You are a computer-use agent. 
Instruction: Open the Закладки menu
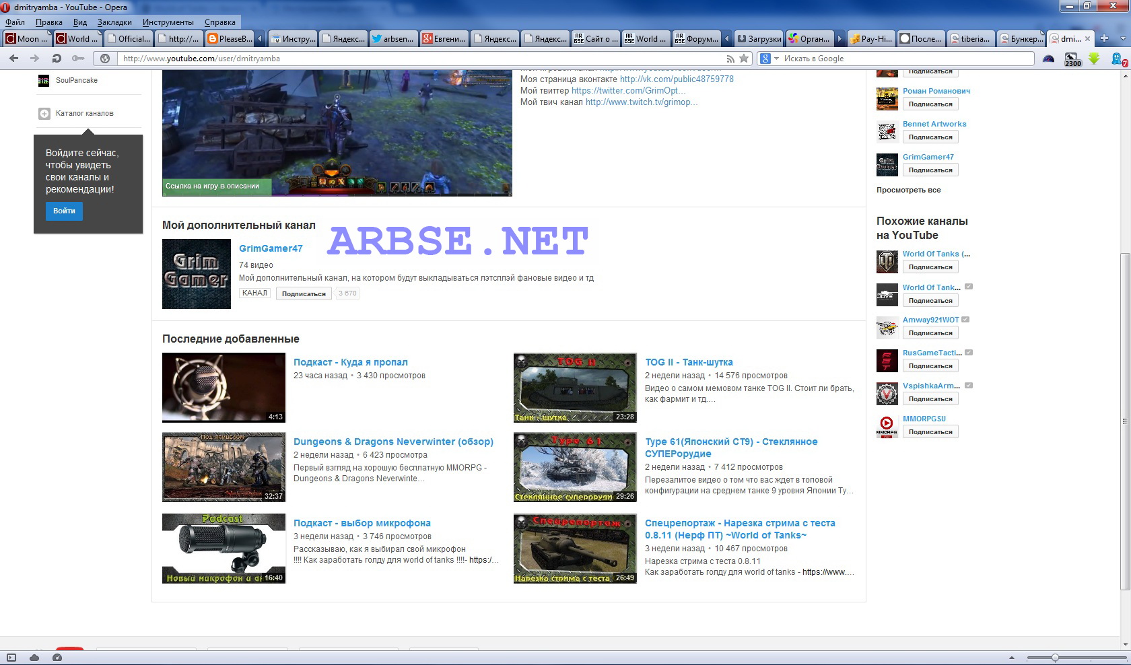coord(114,22)
